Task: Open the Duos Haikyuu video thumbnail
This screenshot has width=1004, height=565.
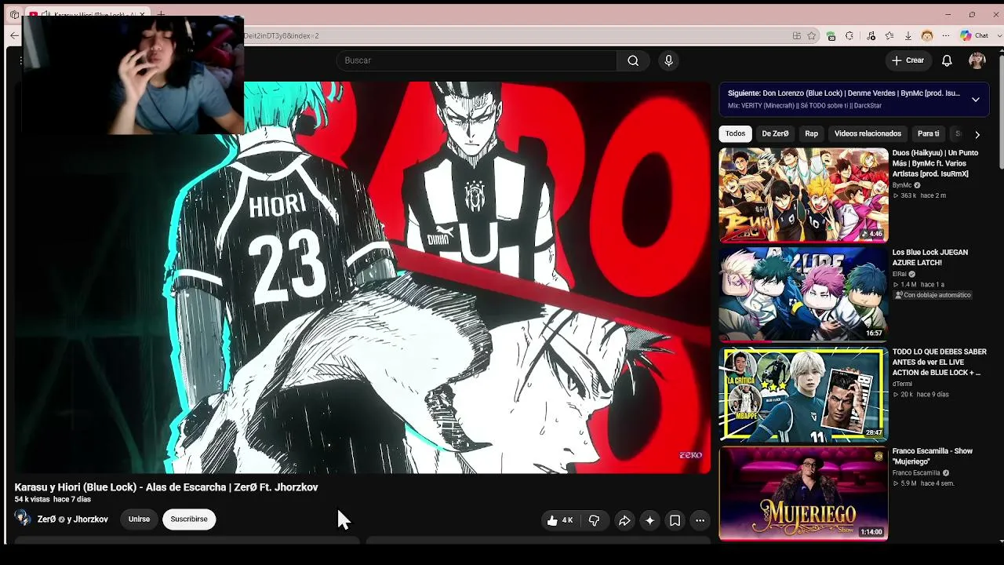Action: (803, 195)
